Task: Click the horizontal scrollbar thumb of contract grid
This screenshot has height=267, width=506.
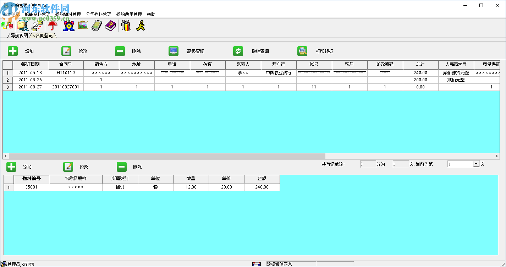Action: [x=167, y=156]
